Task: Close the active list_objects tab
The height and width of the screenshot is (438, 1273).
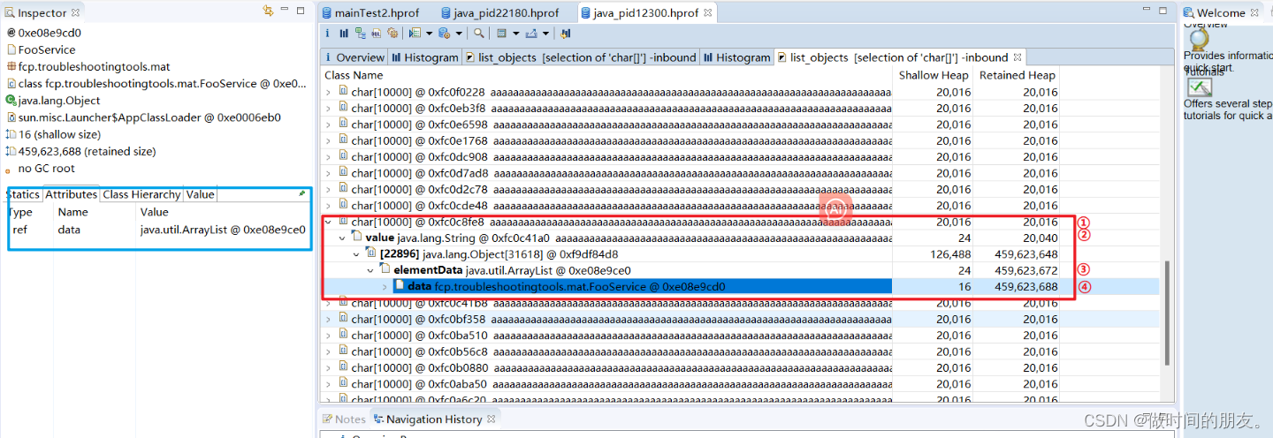Action: (1018, 57)
